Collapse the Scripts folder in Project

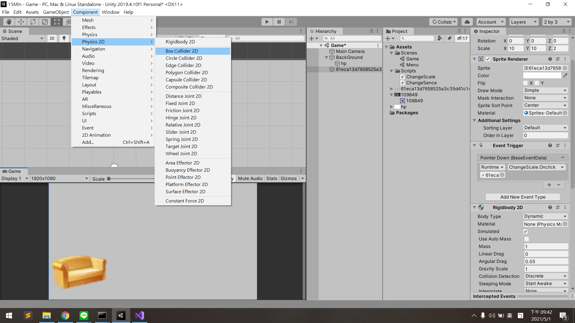[x=391, y=71]
